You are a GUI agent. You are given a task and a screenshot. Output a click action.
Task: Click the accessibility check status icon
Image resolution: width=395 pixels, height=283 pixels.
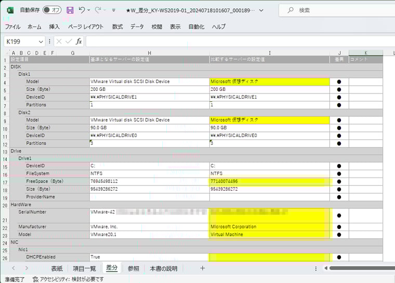coord(35,279)
